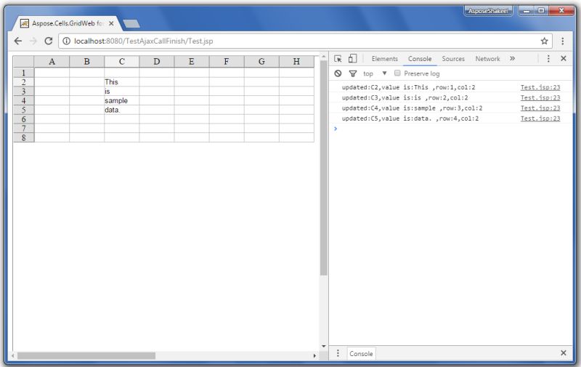Toggle the device toolbar icon
This screenshot has height=367, width=581.
[x=352, y=59]
